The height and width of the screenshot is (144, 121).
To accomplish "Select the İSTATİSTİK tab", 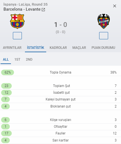I will click(x=36, y=48).
